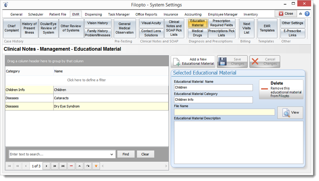Open General Medical Observation
The image size is (319, 181).
125,28
